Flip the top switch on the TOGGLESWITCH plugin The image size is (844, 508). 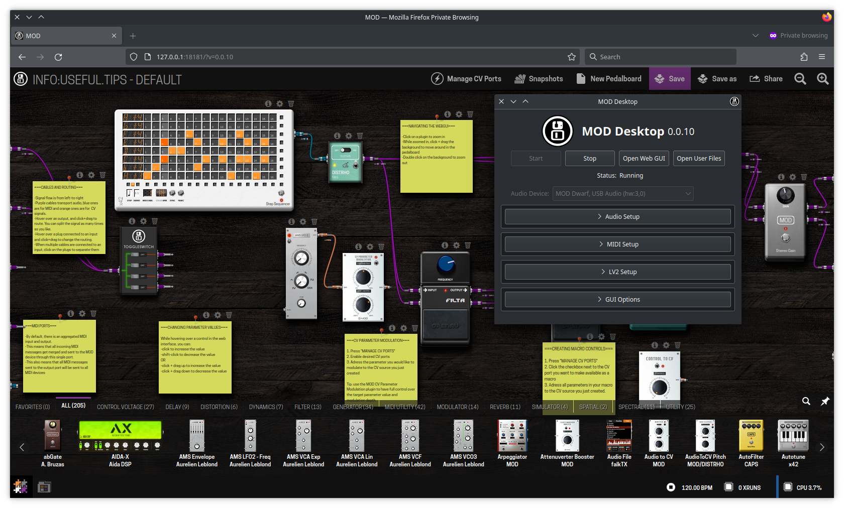[138, 255]
